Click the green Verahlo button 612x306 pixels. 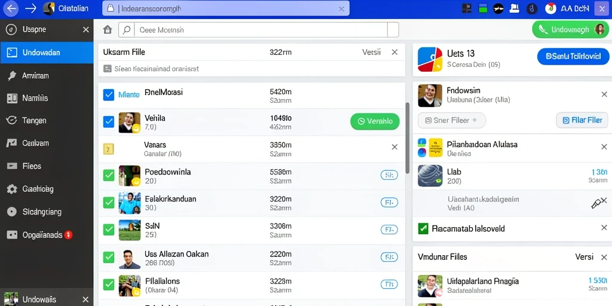click(375, 121)
